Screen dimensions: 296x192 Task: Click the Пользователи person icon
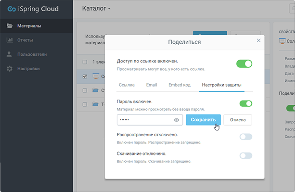pyautogui.click(x=9, y=54)
